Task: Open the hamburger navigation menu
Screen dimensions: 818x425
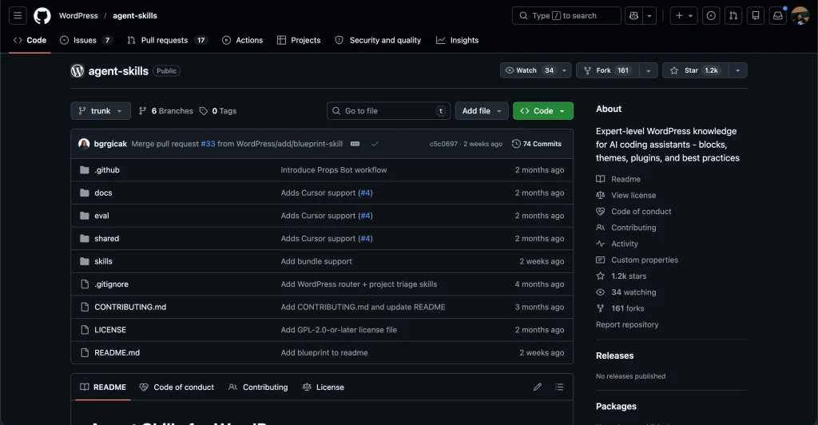Action: coord(18,16)
